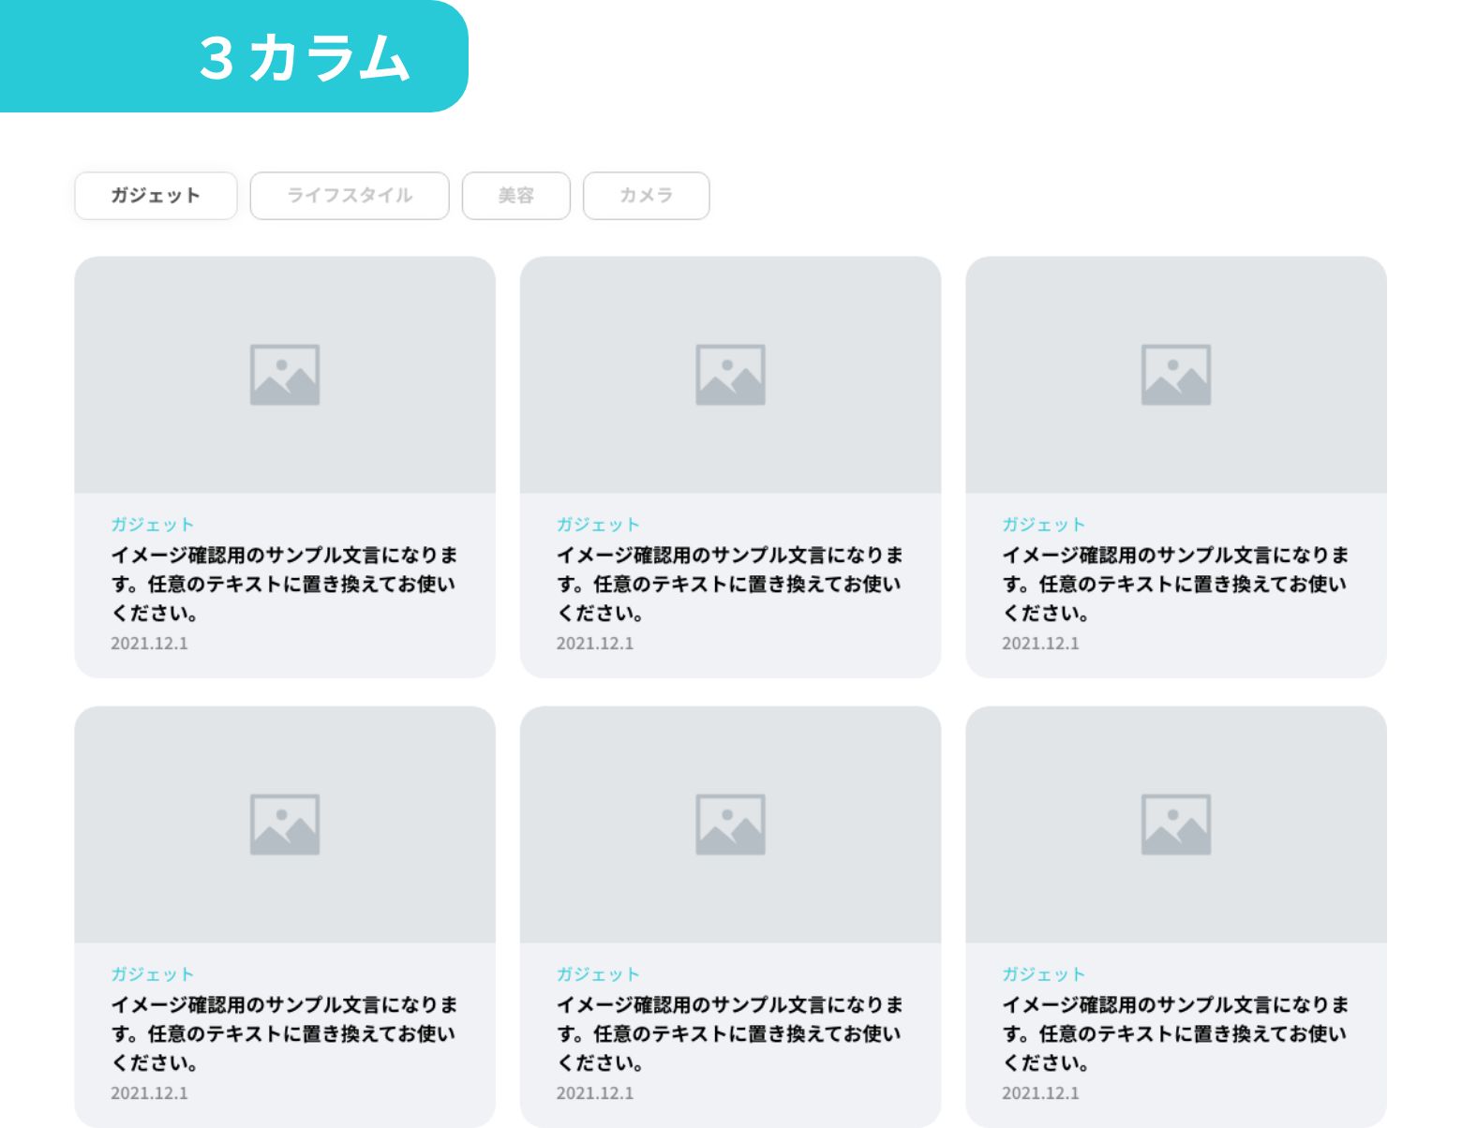Screen dimensions: 1462x1128
Task: Select the カメラ filter button
Action: 646,196
